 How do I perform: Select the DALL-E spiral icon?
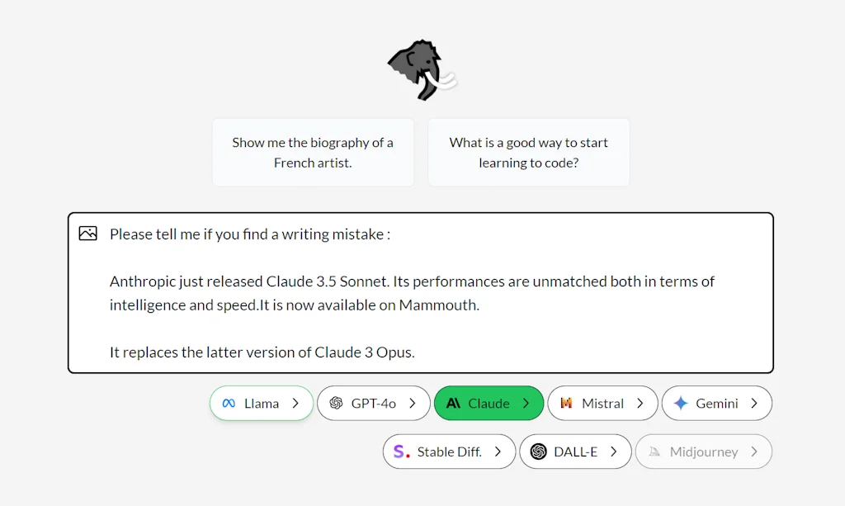coord(541,452)
